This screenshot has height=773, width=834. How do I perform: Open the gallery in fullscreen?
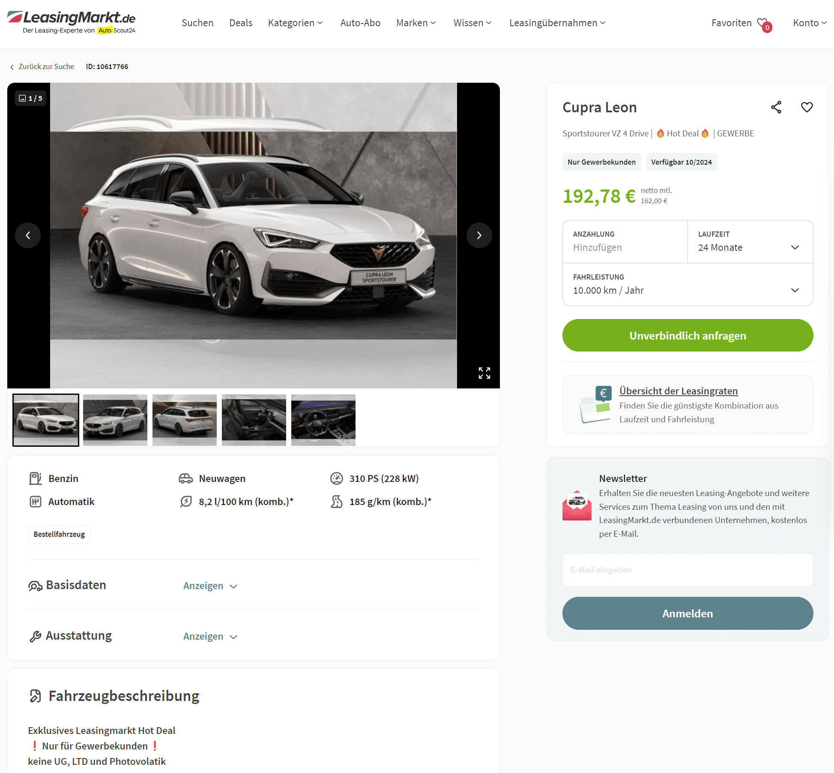484,373
